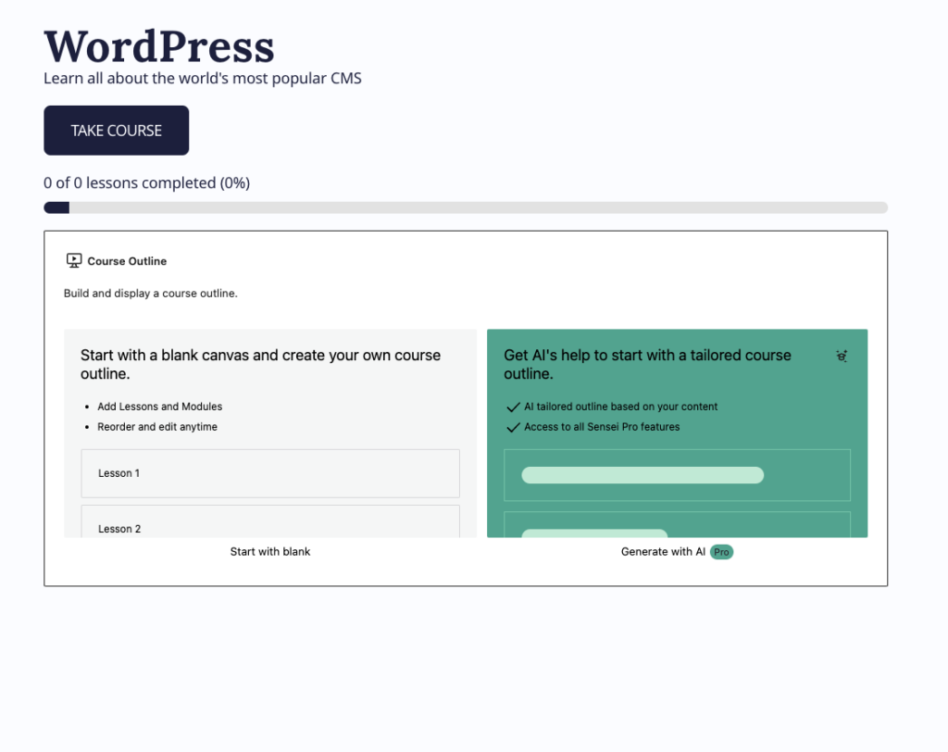Image resolution: width=948 pixels, height=752 pixels.
Task: Click the checkmark beside AI tailored outline
Action: [513, 407]
